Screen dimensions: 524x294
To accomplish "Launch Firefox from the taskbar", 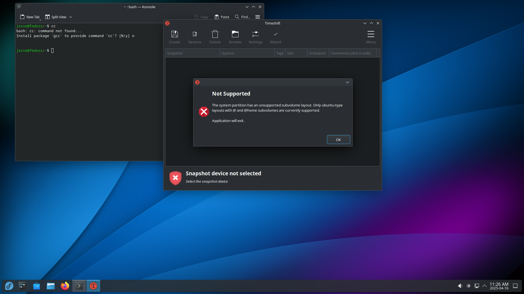I will [x=65, y=286].
